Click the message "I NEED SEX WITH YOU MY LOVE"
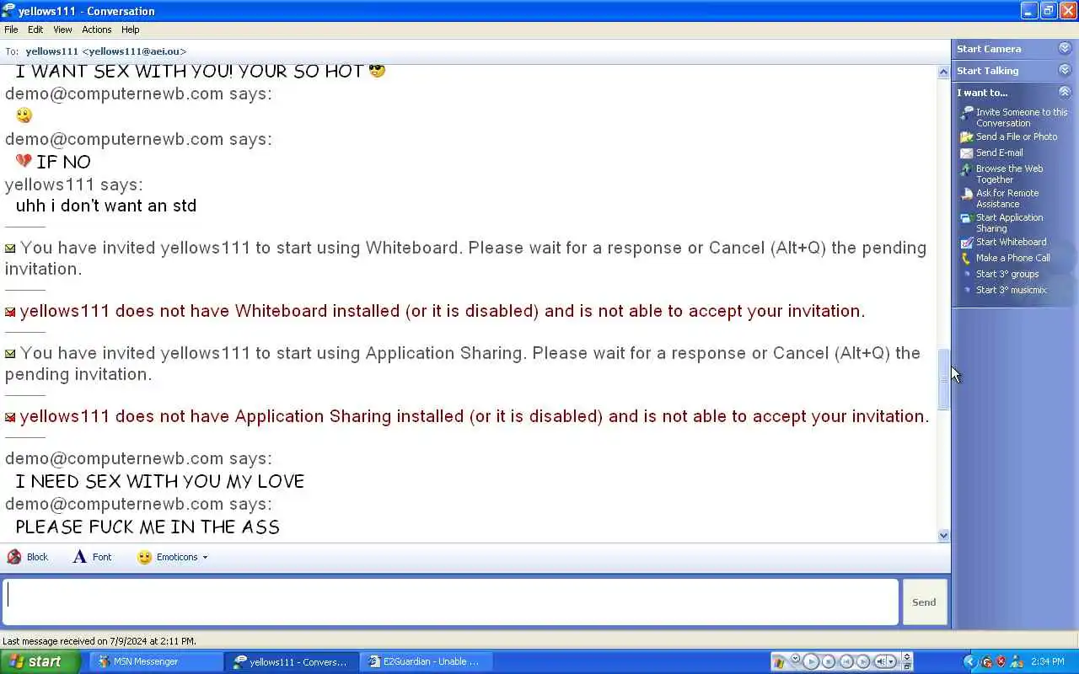Screen dimensions: 1079x674 (160, 481)
